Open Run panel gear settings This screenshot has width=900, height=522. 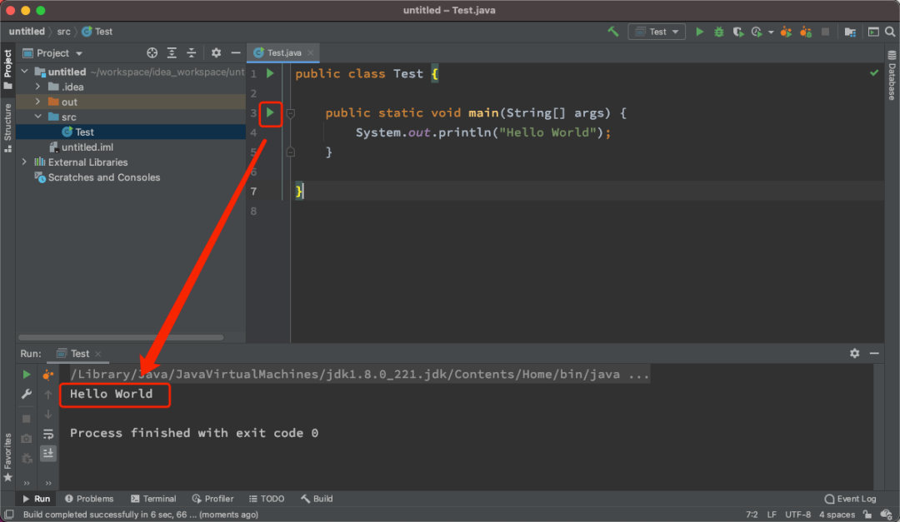coord(855,353)
